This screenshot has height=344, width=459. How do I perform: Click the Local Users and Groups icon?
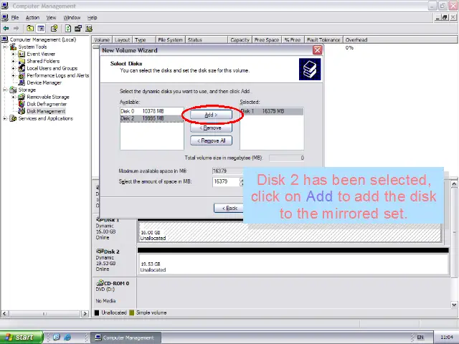[22, 68]
